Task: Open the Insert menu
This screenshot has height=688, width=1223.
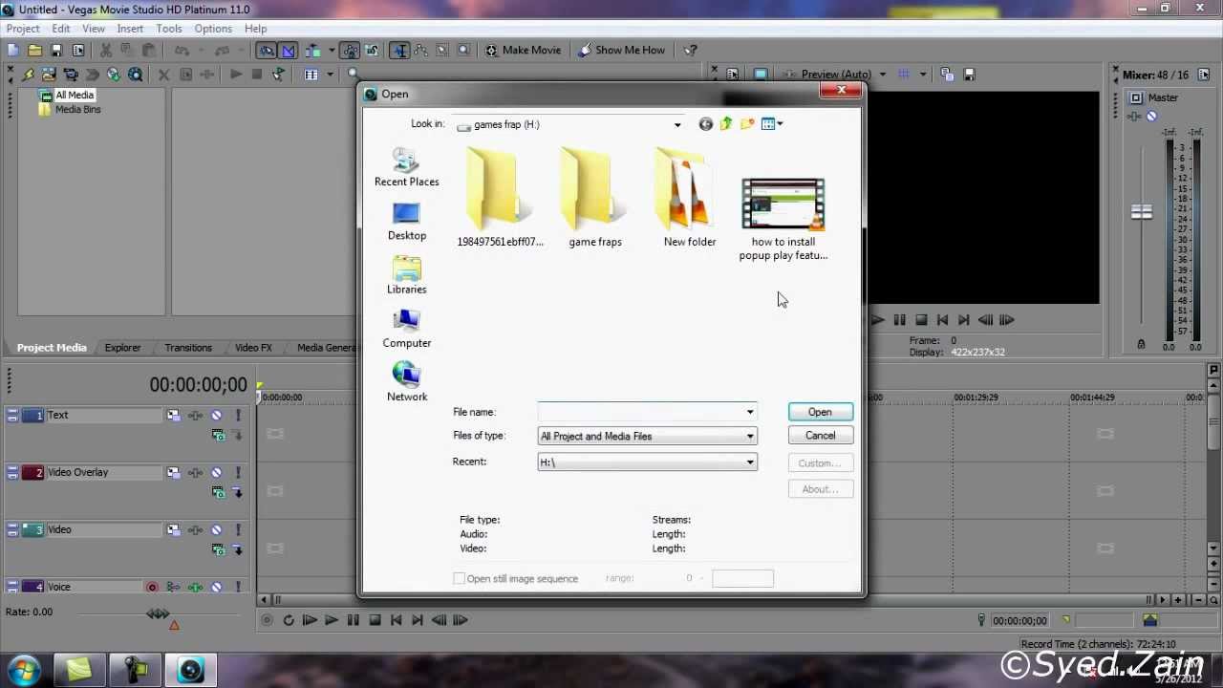Action: tap(130, 29)
